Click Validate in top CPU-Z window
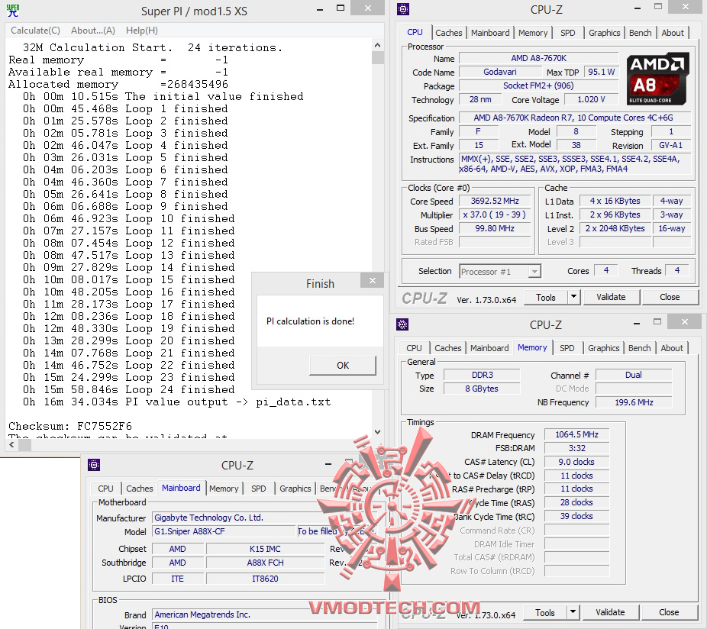Viewport: 707px width, 629px height. [x=611, y=297]
